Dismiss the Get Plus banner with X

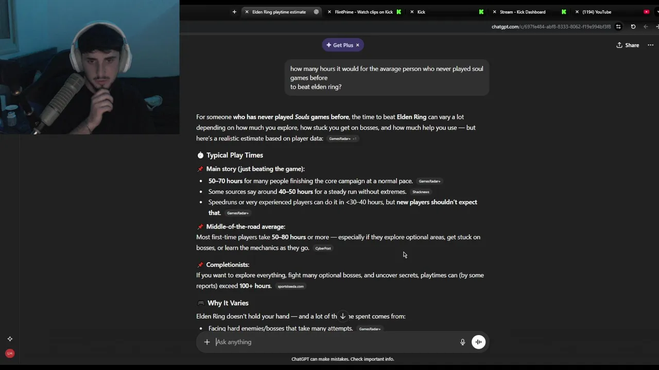pos(358,45)
